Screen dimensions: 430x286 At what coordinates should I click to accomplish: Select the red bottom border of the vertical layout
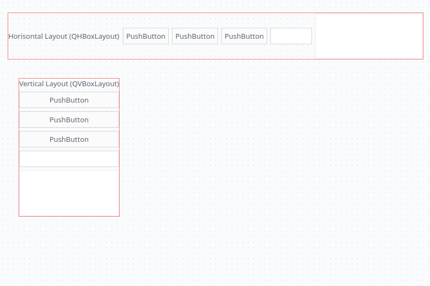pos(69,216)
